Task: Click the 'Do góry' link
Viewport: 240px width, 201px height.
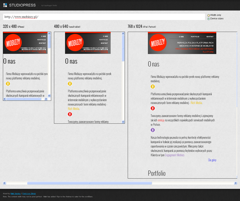Action: click(x=212, y=160)
